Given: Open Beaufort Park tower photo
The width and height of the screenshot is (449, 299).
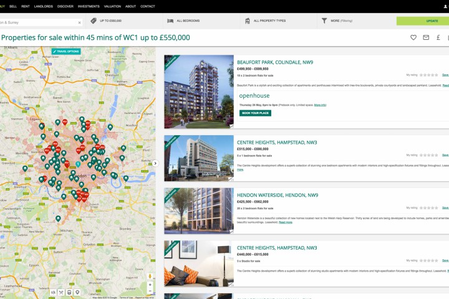Looking at the screenshot, I should point(199,92).
